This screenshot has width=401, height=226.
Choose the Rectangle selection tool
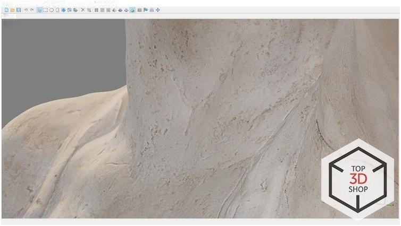pyautogui.click(x=46, y=10)
